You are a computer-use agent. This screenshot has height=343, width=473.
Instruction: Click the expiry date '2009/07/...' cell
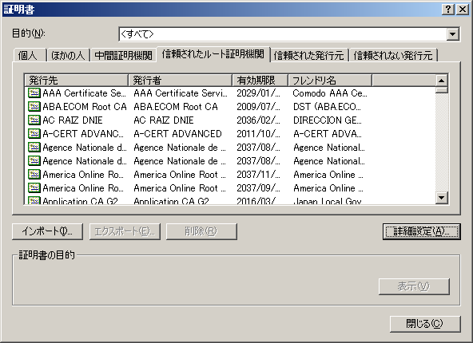258,107
